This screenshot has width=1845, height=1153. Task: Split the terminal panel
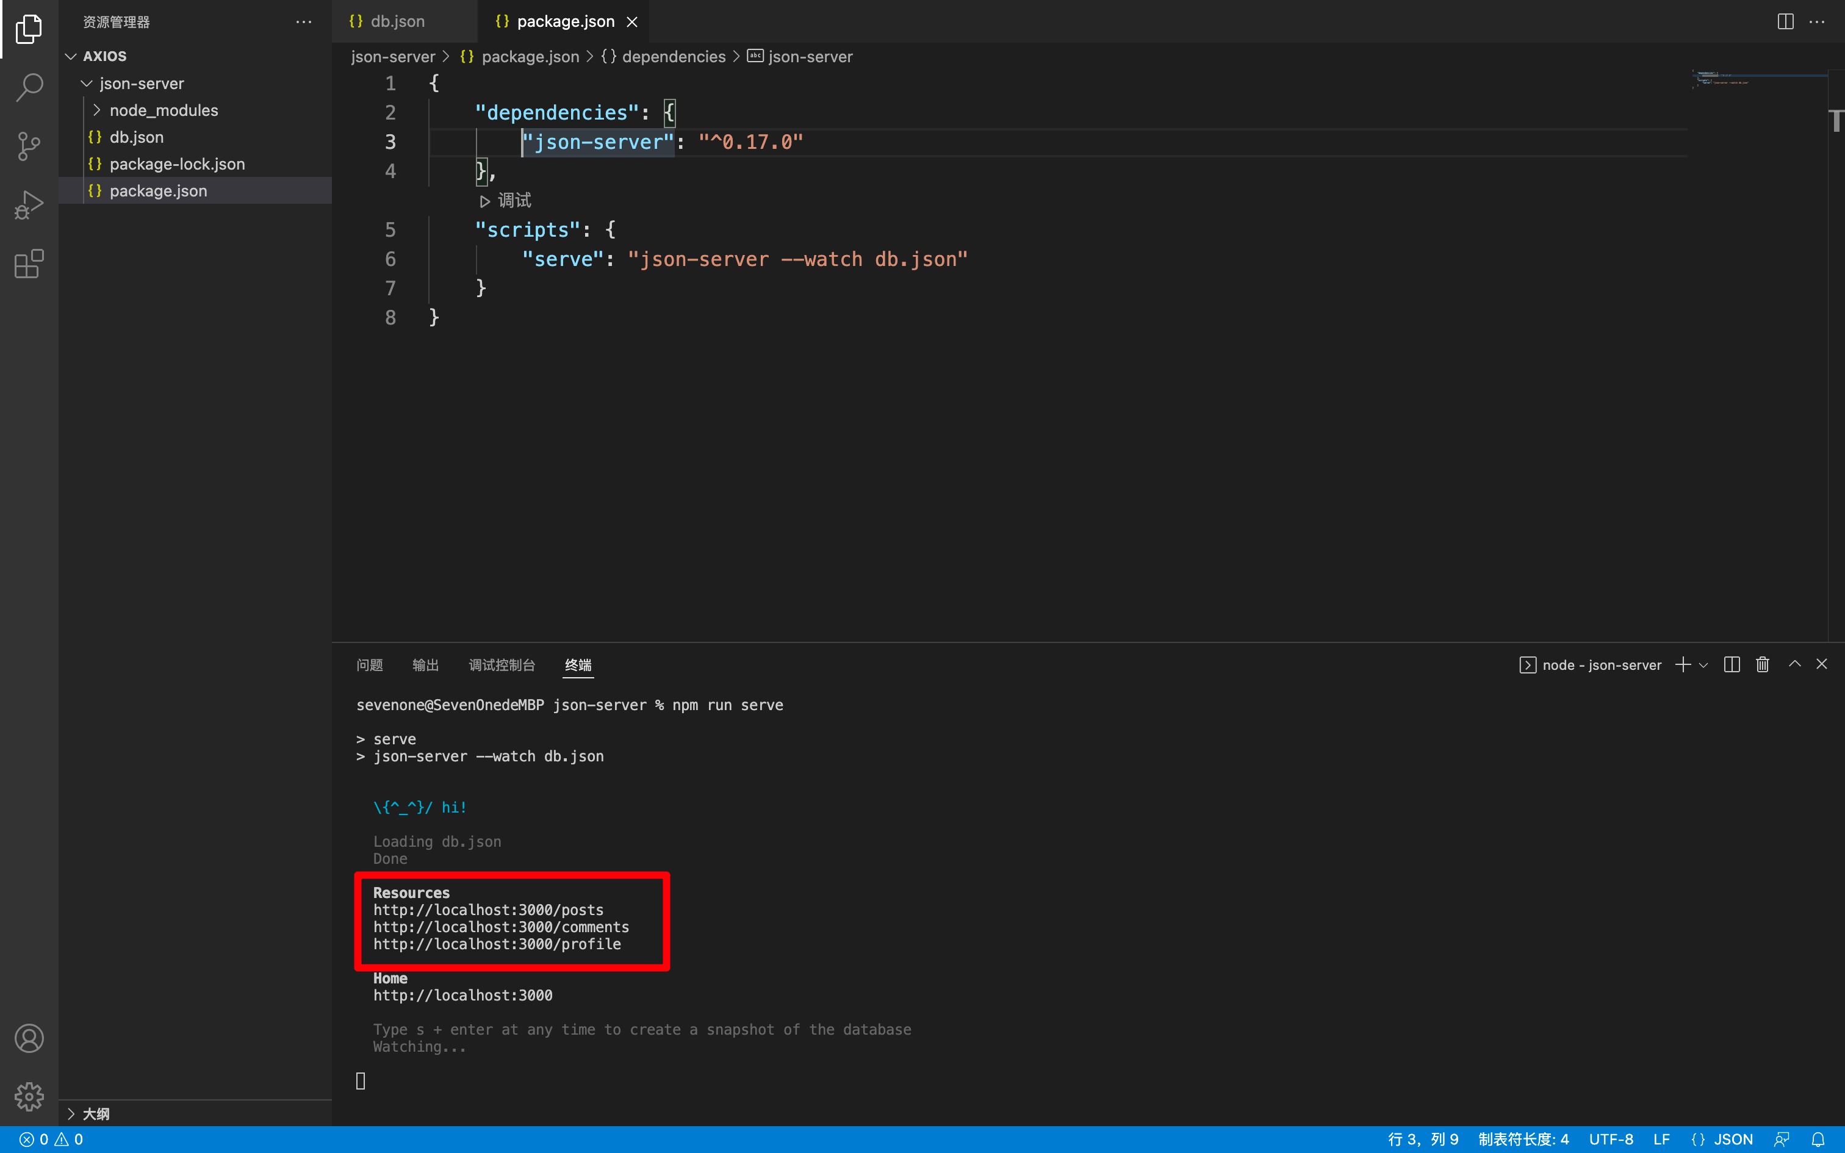coord(1732,664)
